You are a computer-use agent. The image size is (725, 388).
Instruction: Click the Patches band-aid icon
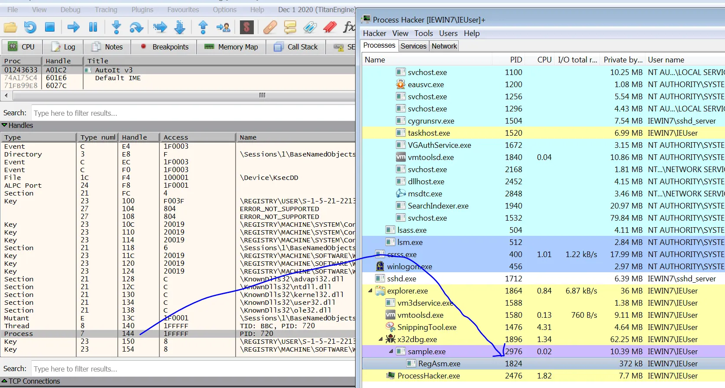pos(270,27)
